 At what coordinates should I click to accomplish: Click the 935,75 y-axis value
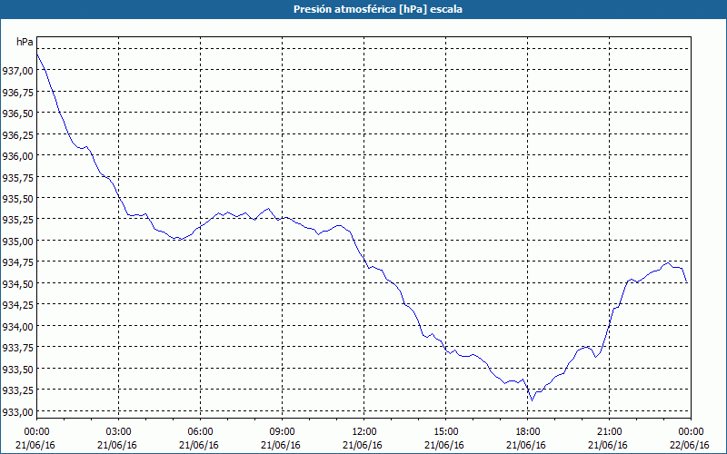click(x=17, y=177)
